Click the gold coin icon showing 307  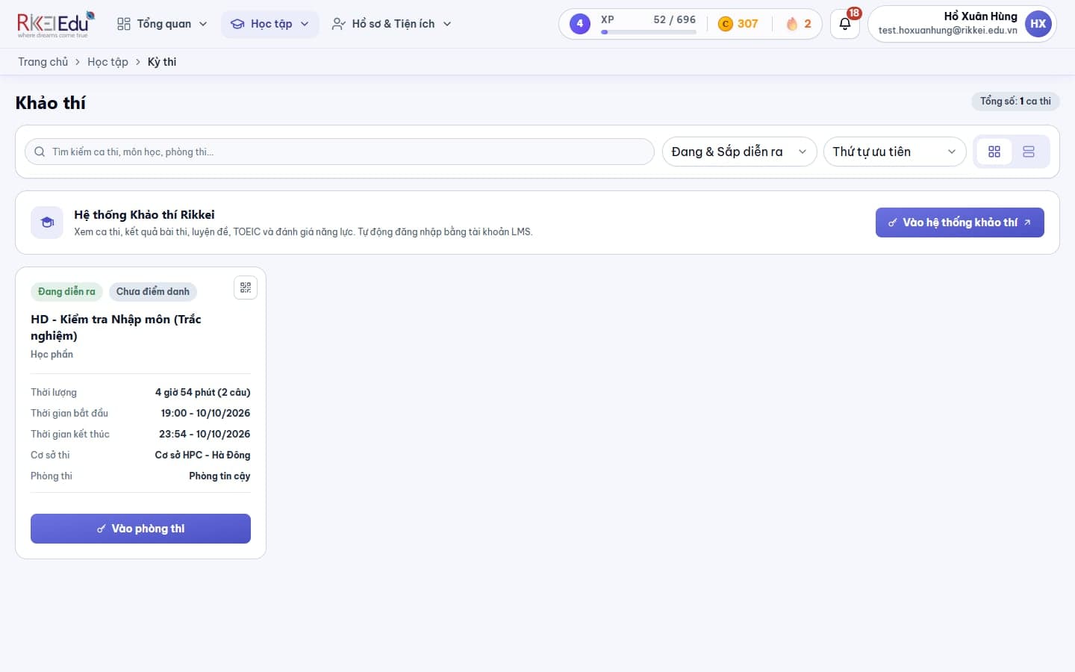(725, 24)
